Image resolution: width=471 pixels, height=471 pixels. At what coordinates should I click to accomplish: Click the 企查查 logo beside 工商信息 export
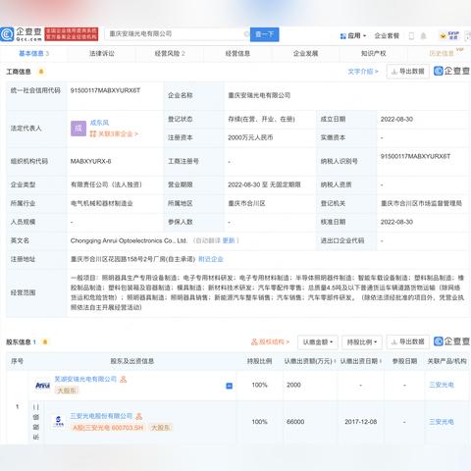point(451,71)
